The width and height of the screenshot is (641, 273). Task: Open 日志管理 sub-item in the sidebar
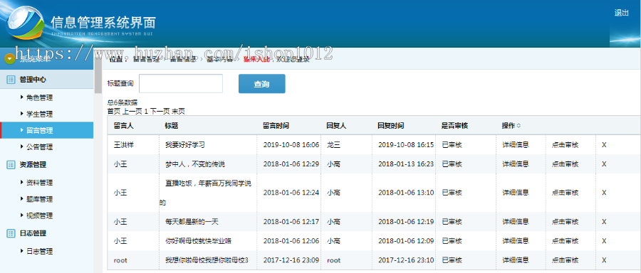(x=39, y=251)
